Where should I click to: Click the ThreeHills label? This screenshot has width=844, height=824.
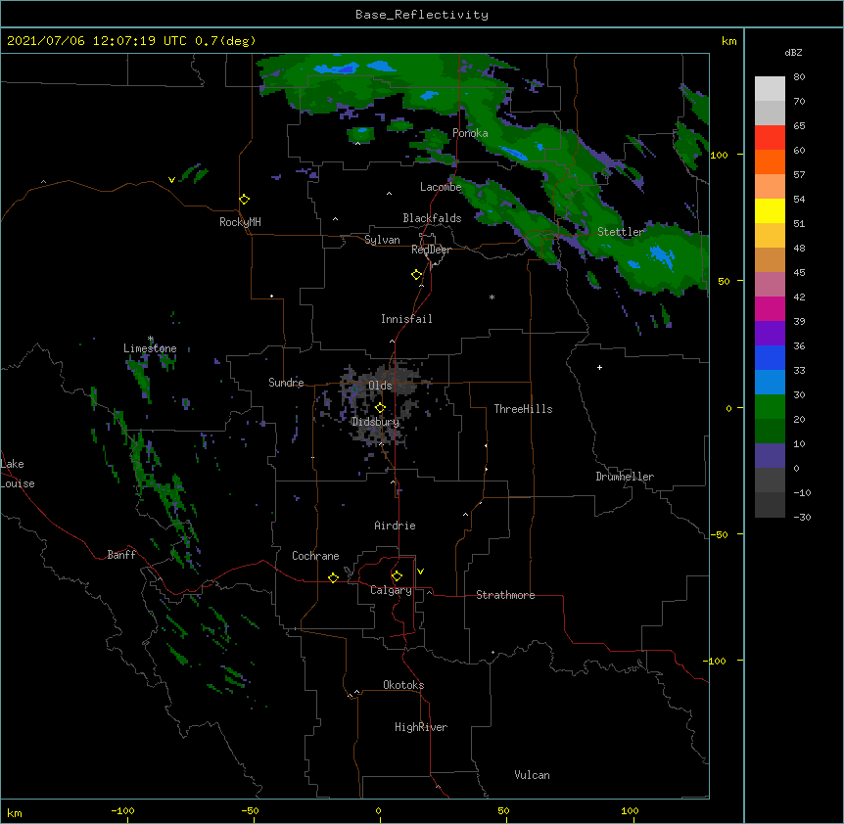click(x=523, y=409)
